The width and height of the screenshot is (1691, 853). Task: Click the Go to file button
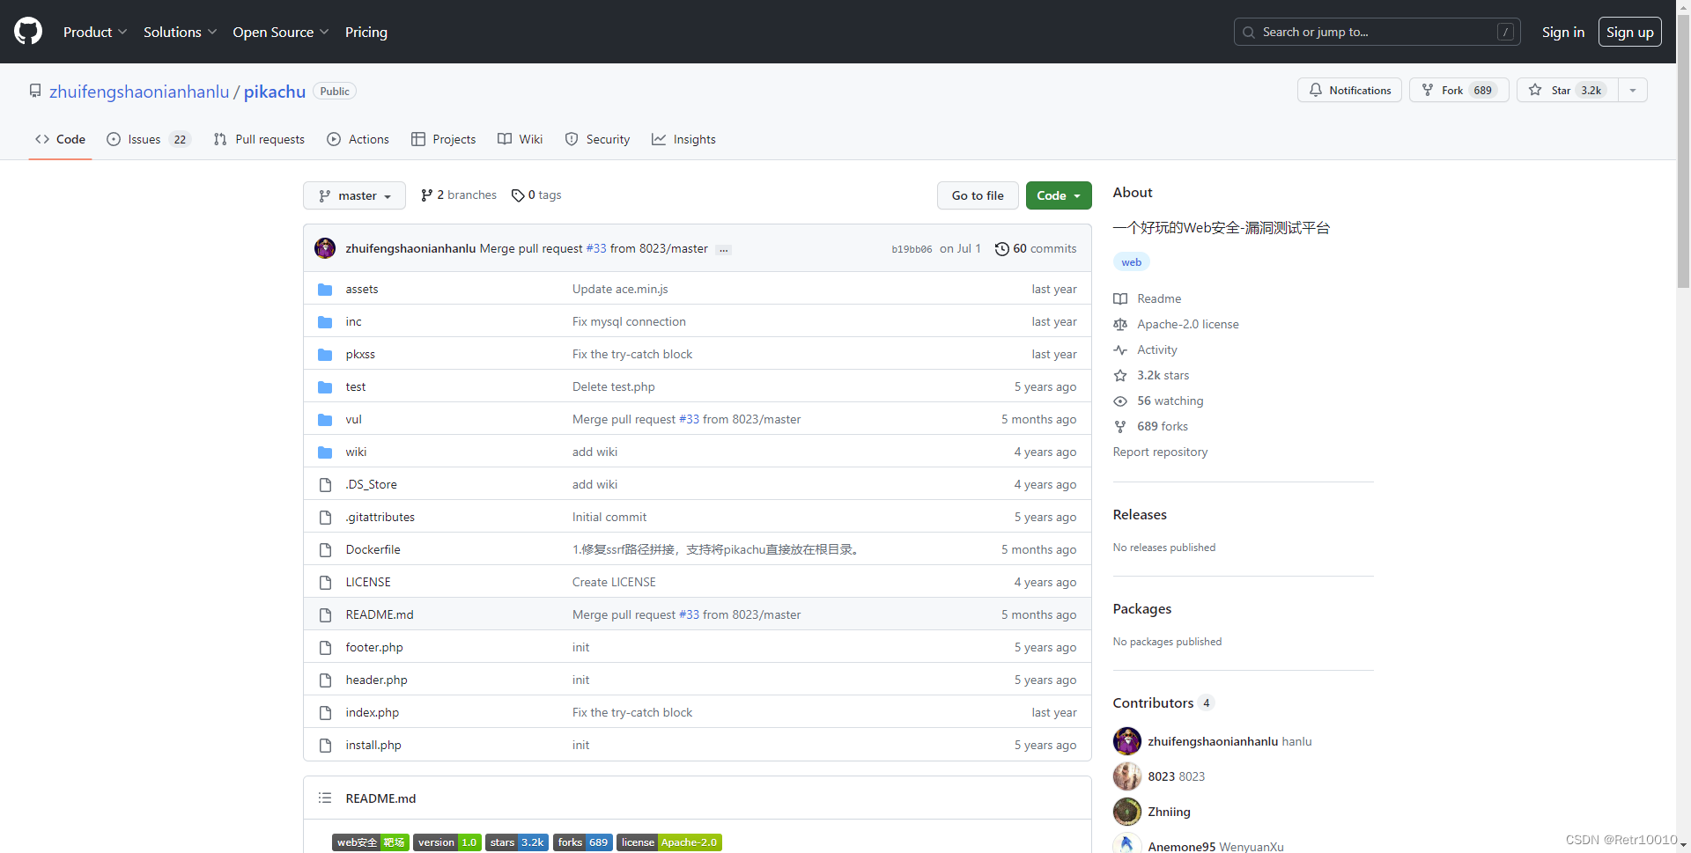coord(978,195)
